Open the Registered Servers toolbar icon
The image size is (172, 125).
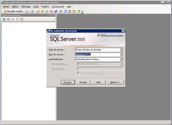61,11
